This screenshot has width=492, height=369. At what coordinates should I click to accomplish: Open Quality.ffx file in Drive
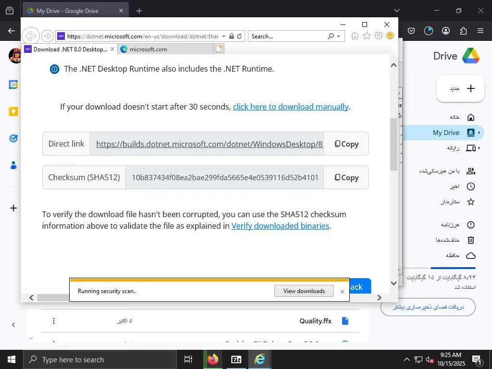click(x=315, y=321)
